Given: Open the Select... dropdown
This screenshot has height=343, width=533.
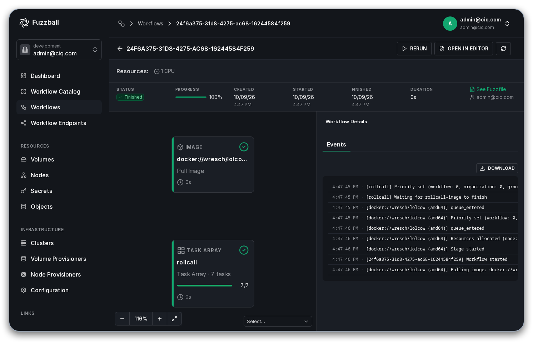Looking at the screenshot, I should (x=278, y=321).
